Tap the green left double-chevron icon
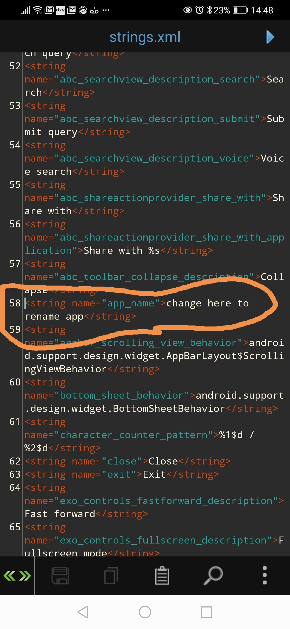The width and height of the screenshot is (290, 629). 9,576
